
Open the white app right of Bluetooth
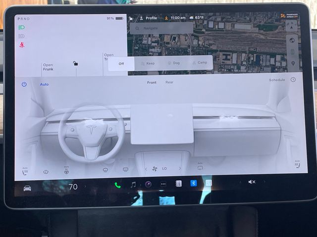(209, 183)
